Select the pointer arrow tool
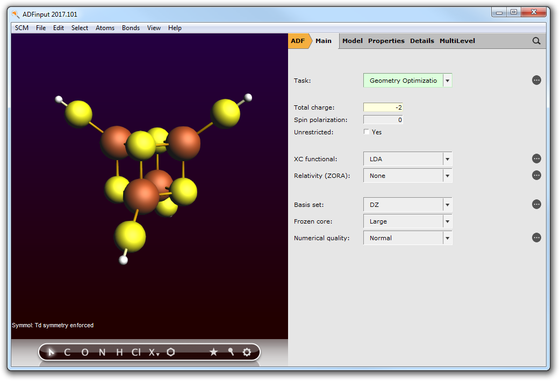This screenshot has height=381, width=560. [x=51, y=352]
